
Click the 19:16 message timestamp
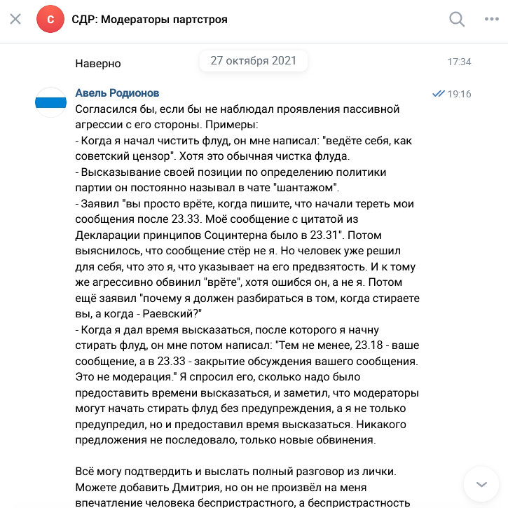[460, 94]
